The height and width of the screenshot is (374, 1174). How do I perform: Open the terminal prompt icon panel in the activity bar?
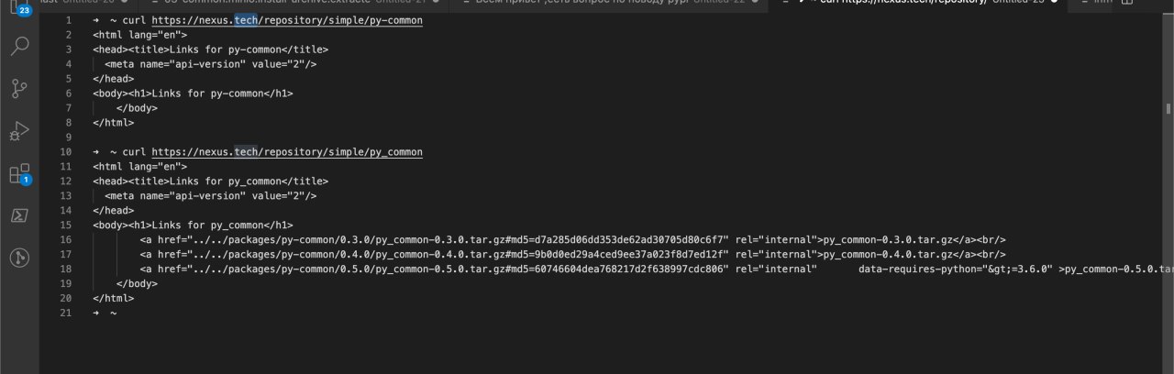(19, 215)
